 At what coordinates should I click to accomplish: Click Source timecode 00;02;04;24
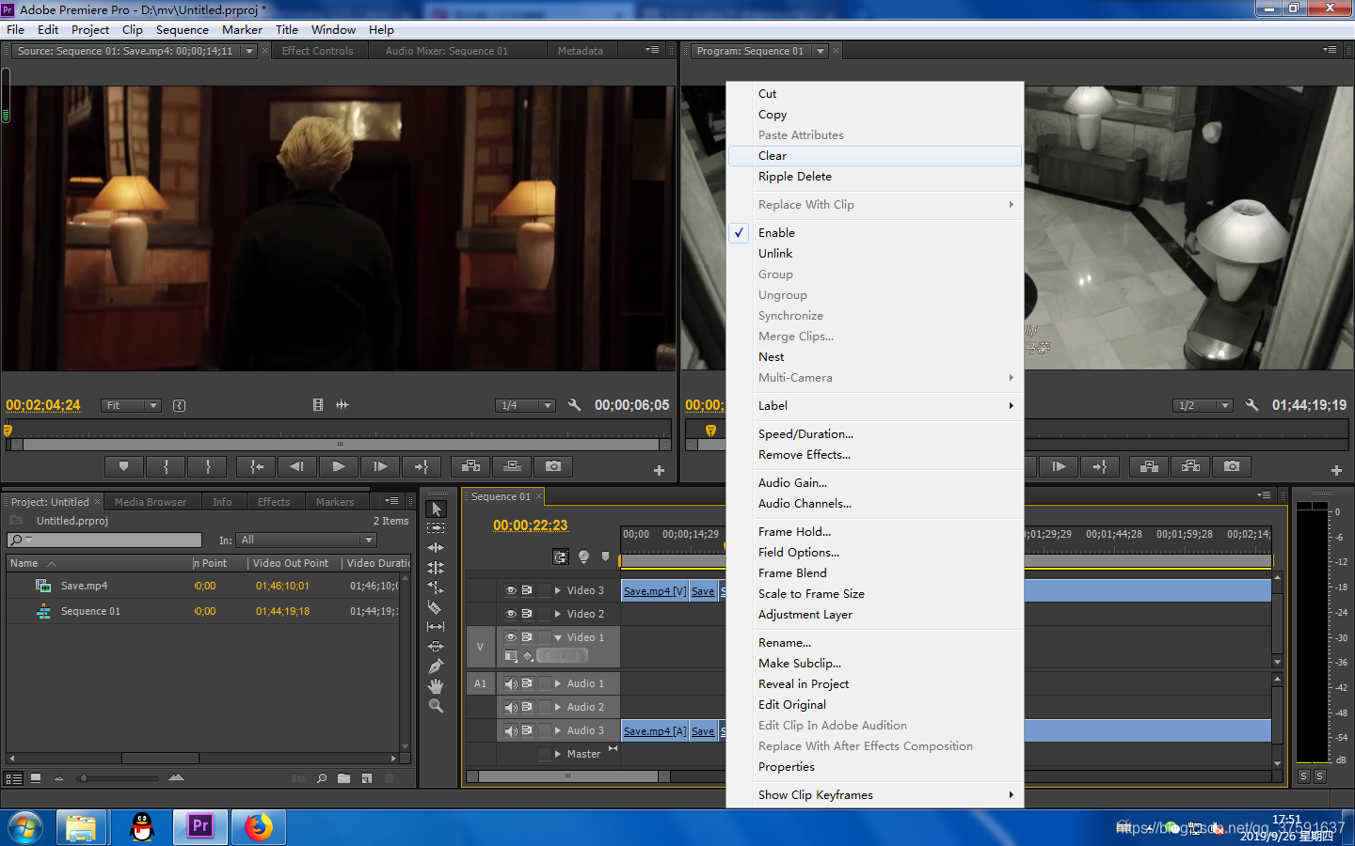pos(43,405)
